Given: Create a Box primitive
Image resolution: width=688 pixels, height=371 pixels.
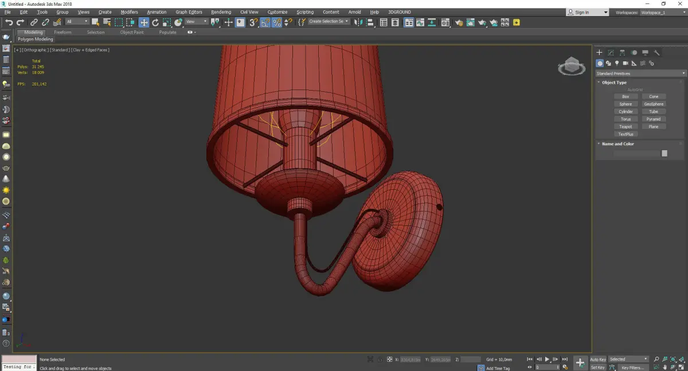Looking at the screenshot, I should [626, 96].
